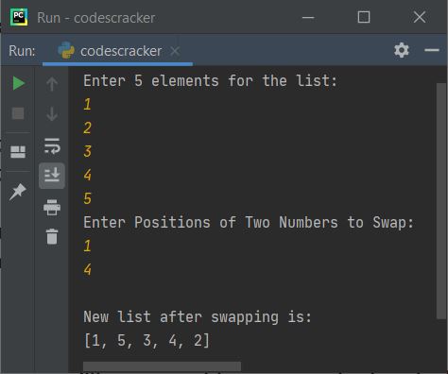The width and height of the screenshot is (448, 374).
Task: Hide the Run tool window
Action: (x=432, y=50)
